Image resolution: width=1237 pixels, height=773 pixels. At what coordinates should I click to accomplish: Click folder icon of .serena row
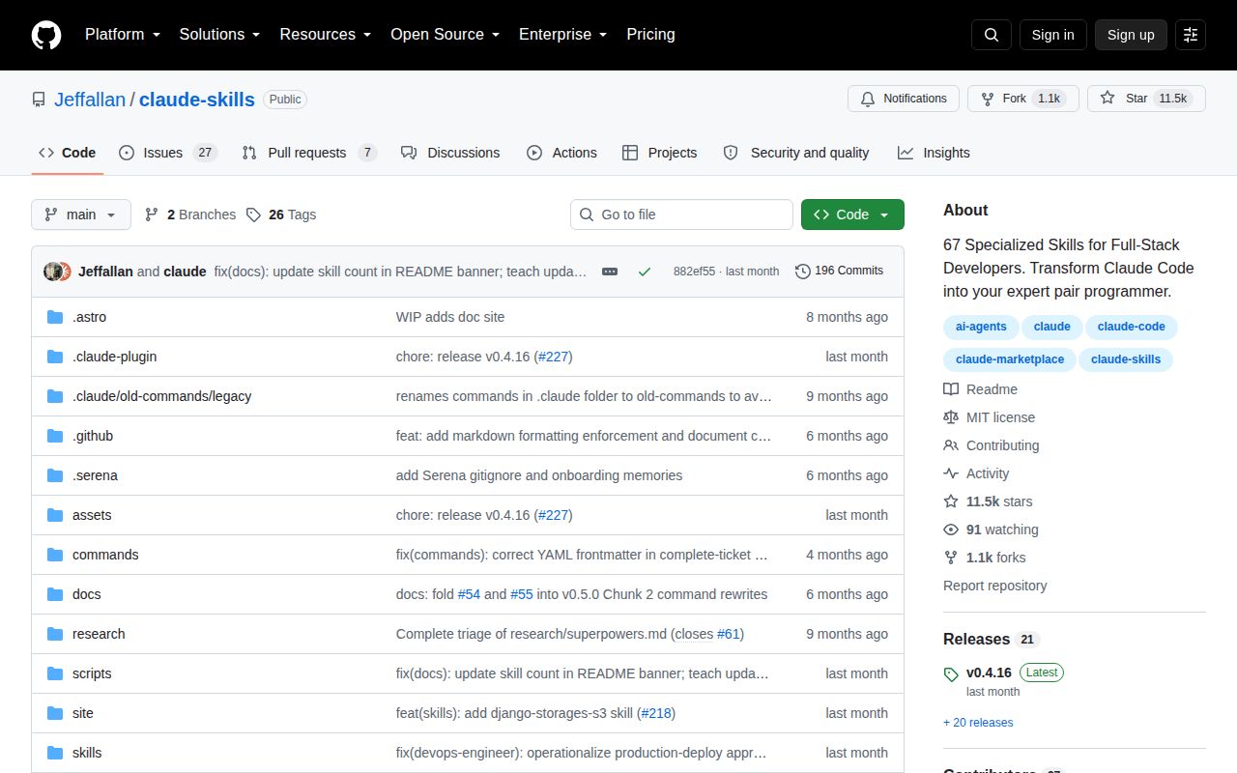click(55, 475)
